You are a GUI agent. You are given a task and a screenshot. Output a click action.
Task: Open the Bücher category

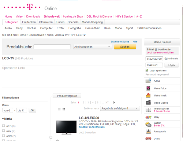[31, 28]
